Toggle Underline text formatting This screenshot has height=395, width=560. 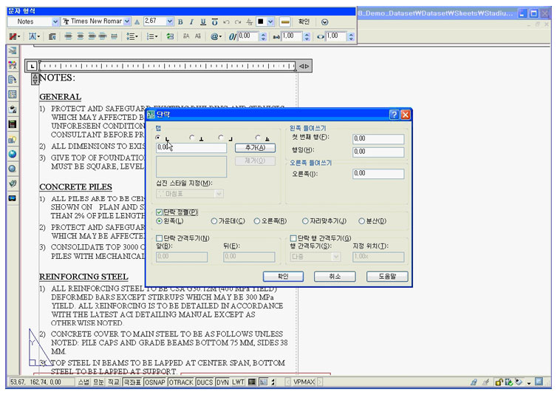tap(203, 21)
